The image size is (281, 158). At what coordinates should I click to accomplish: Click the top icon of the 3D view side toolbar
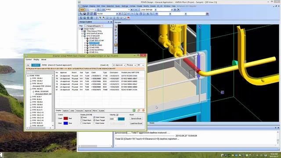pos(116,26)
